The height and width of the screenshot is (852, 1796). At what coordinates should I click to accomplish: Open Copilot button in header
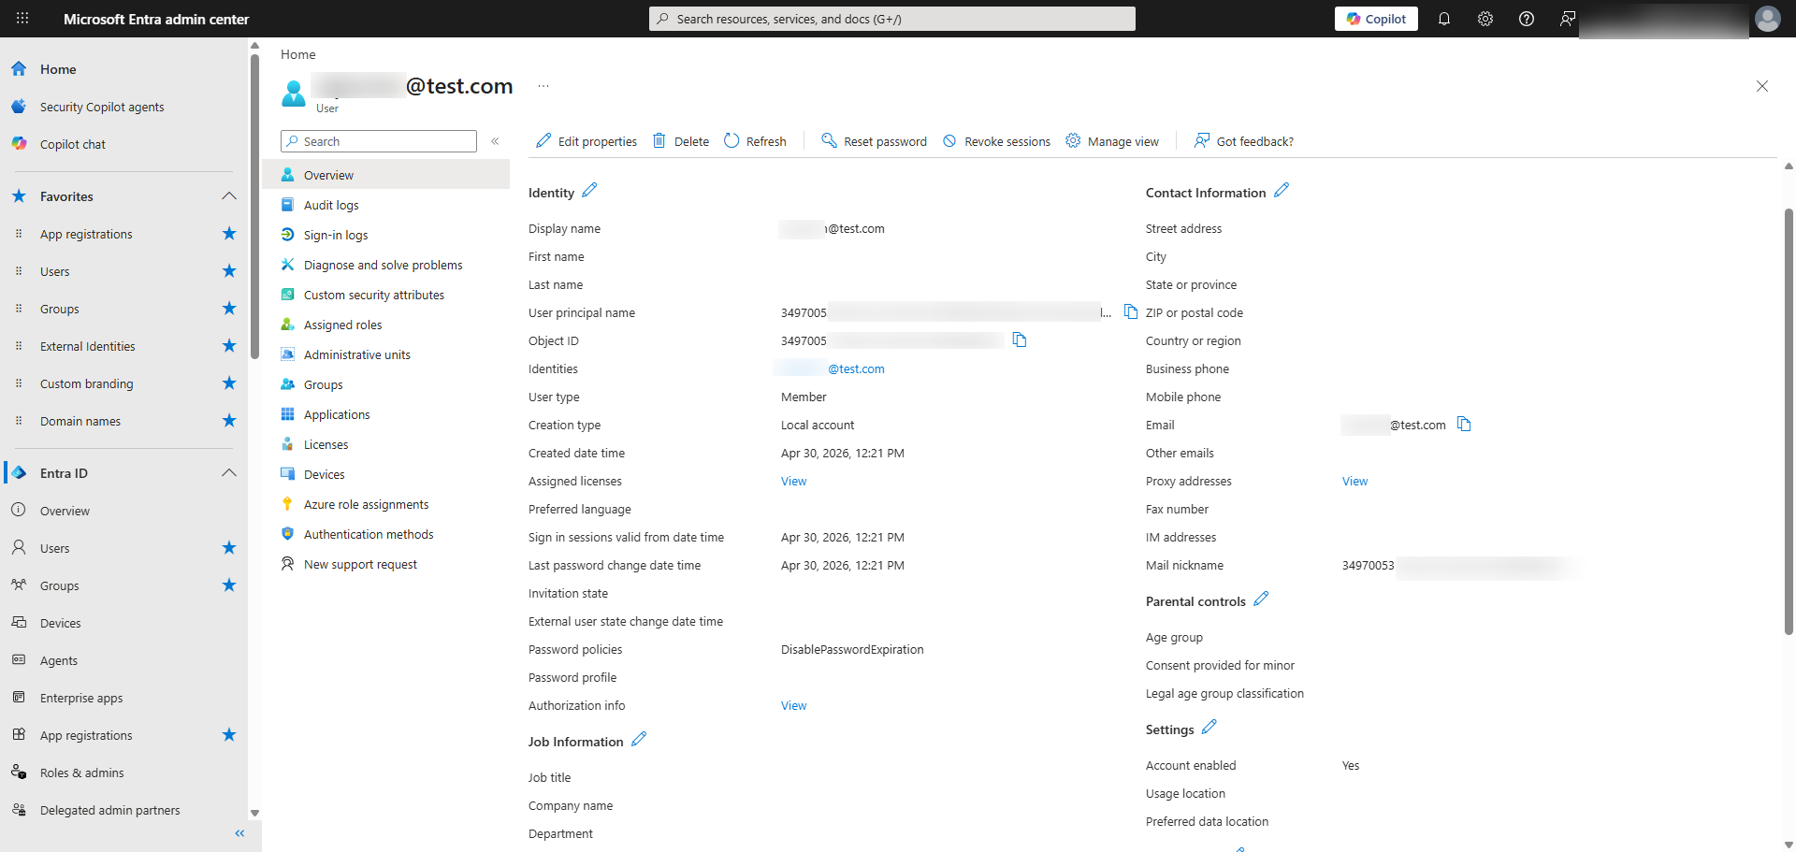point(1376,19)
